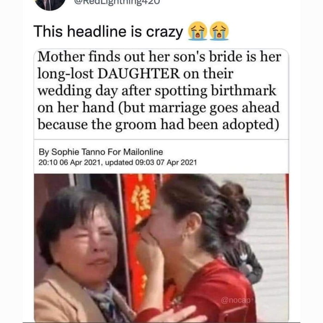Select the second crying emoji

click(x=219, y=31)
